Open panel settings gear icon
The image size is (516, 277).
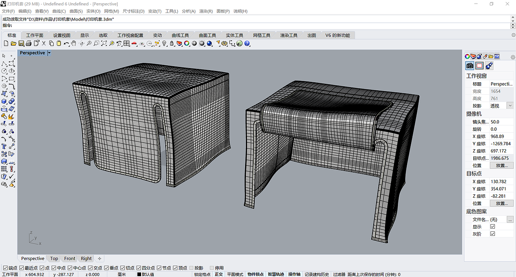pyautogui.click(x=513, y=57)
